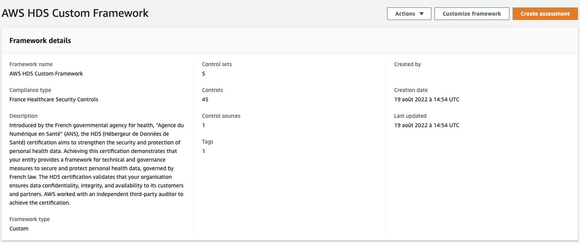
Task: Click the Actions dropdown arrow triangle
Action: tap(422, 14)
